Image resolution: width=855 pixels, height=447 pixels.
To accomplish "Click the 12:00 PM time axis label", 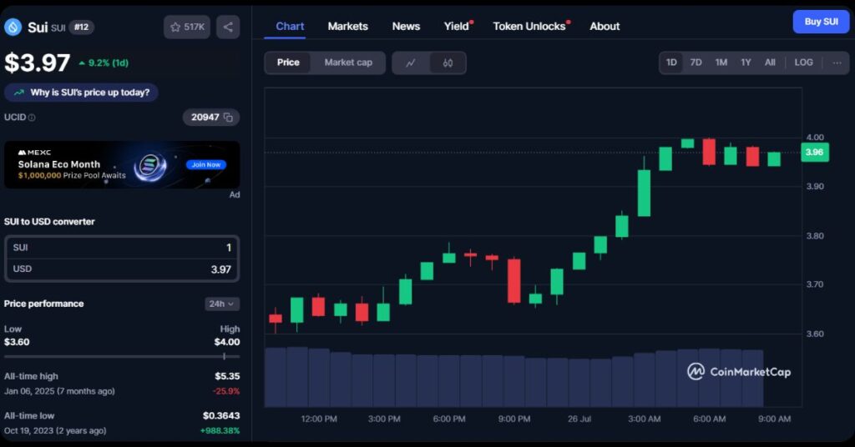I will [319, 419].
